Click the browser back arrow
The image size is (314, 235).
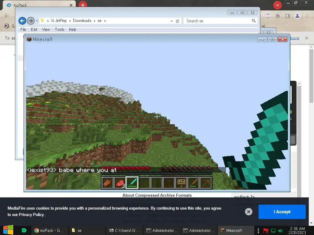click(x=7, y=16)
